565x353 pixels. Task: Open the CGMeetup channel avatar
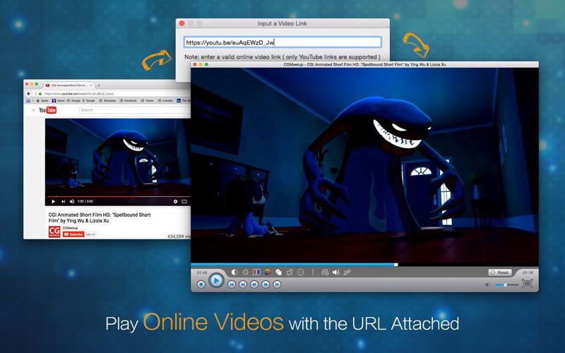click(54, 232)
